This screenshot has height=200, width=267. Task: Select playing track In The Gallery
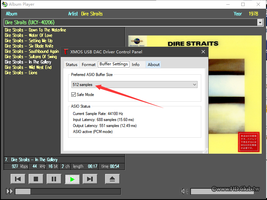click(28, 62)
